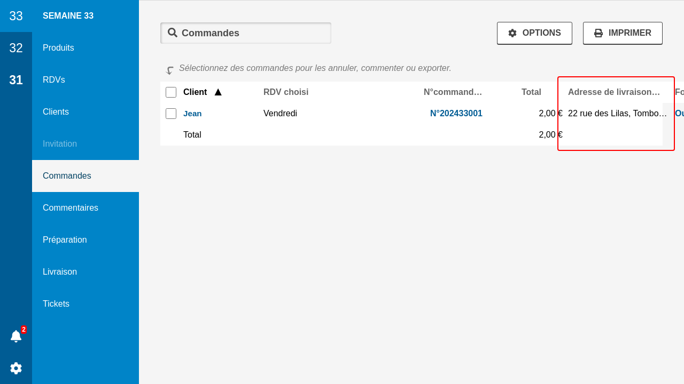Navigate to Commentaires
Screen dimensions: 684x384
[x=71, y=208]
